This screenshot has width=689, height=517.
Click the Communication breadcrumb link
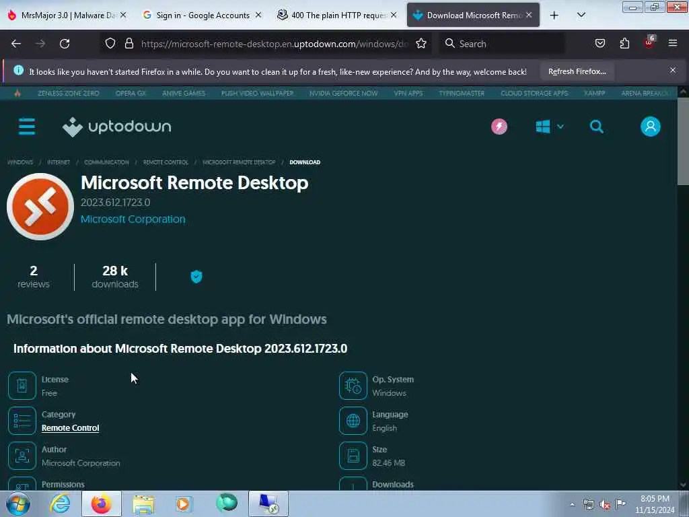coord(106,162)
